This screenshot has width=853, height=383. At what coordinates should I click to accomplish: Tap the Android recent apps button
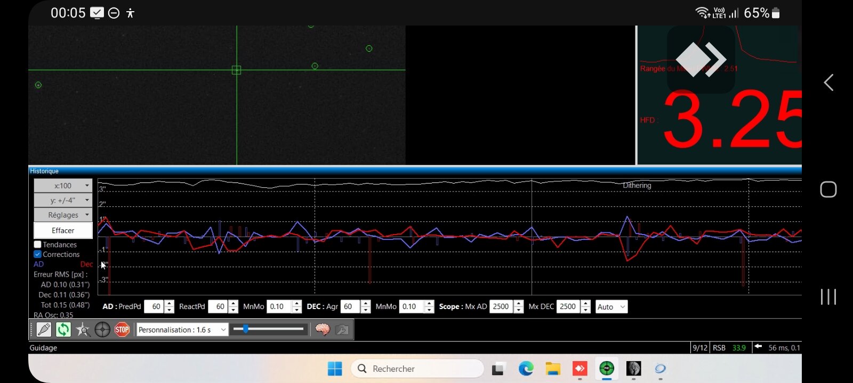[x=828, y=297]
